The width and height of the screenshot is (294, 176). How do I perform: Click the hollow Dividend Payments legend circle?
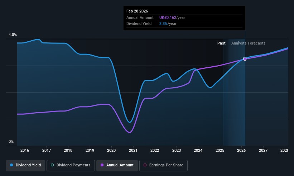52,165
